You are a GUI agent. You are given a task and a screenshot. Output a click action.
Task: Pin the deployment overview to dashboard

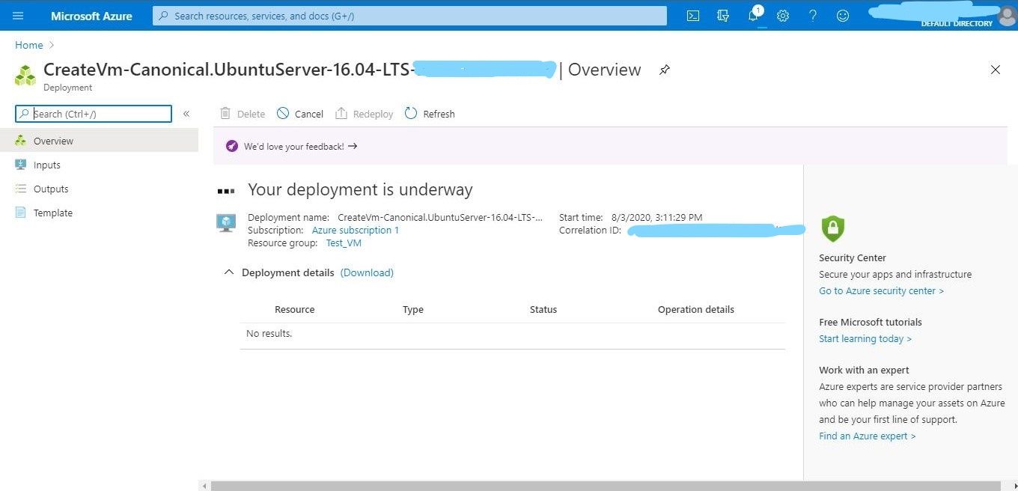tap(664, 70)
